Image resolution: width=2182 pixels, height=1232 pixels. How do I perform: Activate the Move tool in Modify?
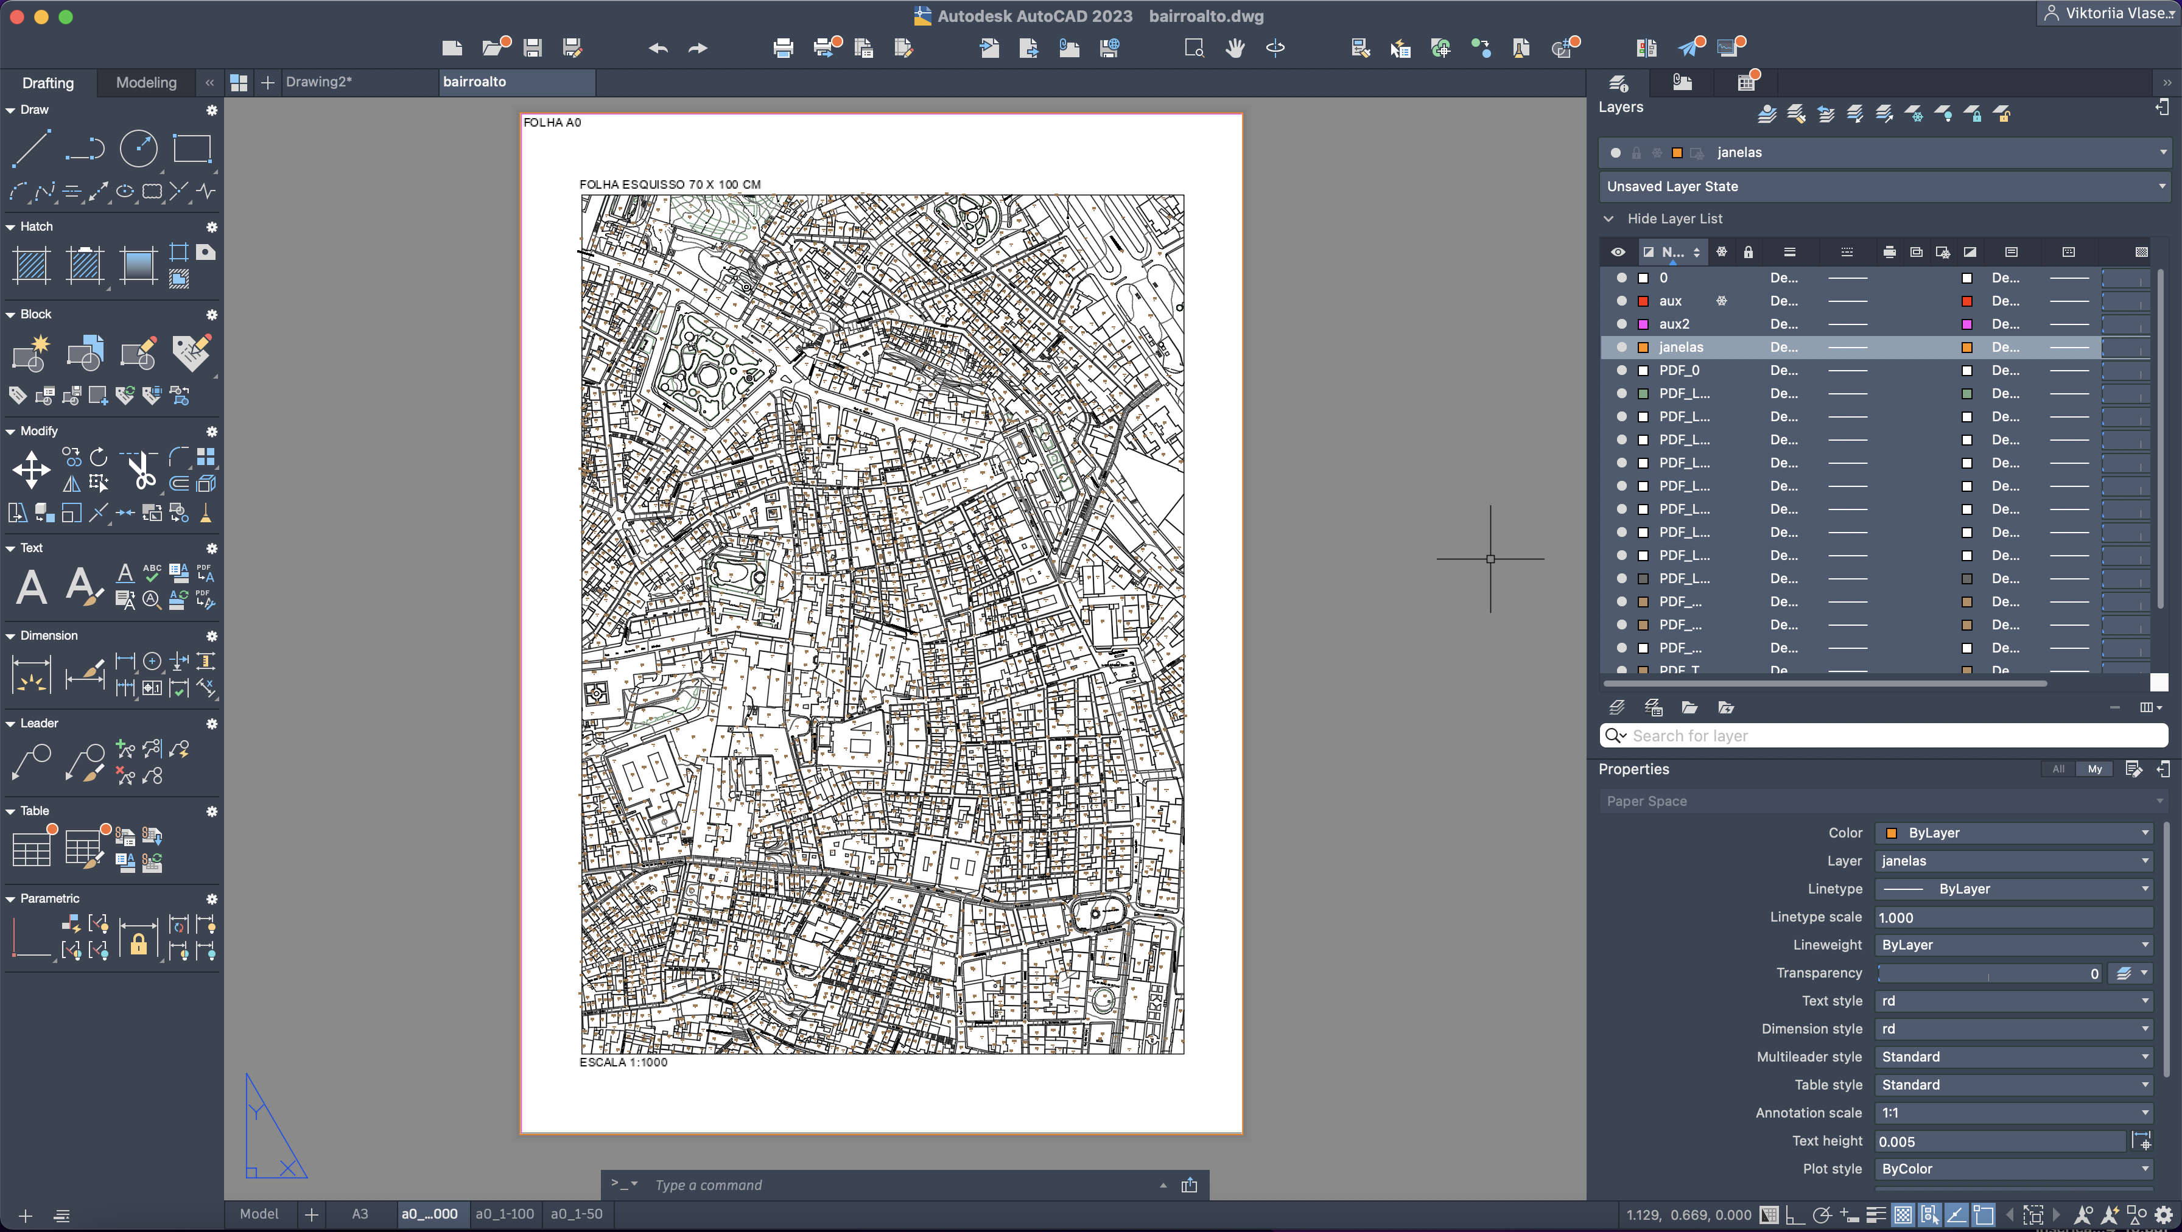pos(31,470)
